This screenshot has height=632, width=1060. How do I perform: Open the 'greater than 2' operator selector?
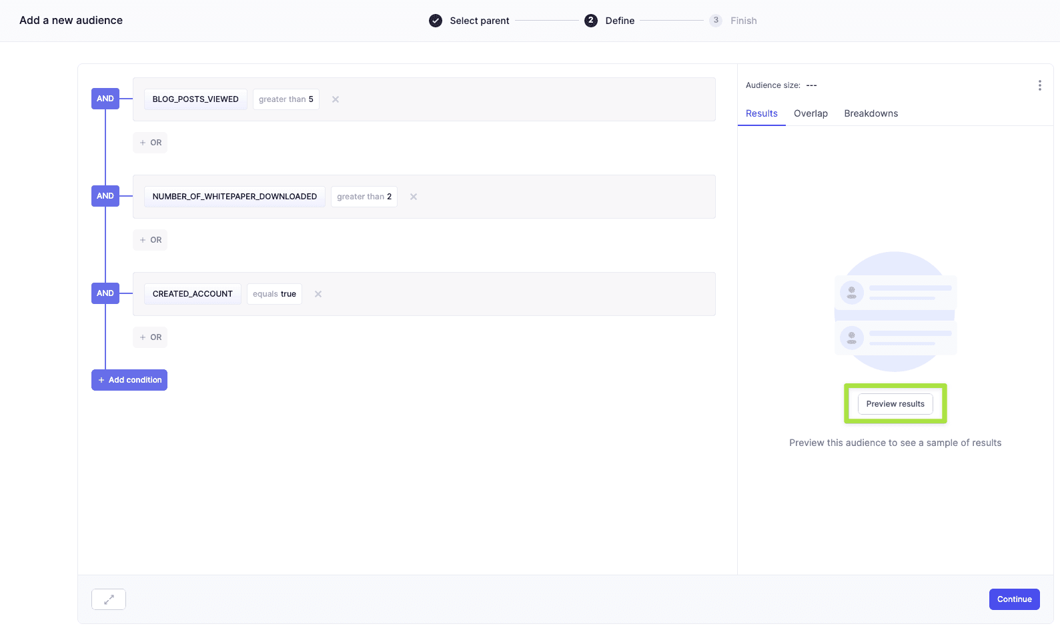pyautogui.click(x=364, y=197)
